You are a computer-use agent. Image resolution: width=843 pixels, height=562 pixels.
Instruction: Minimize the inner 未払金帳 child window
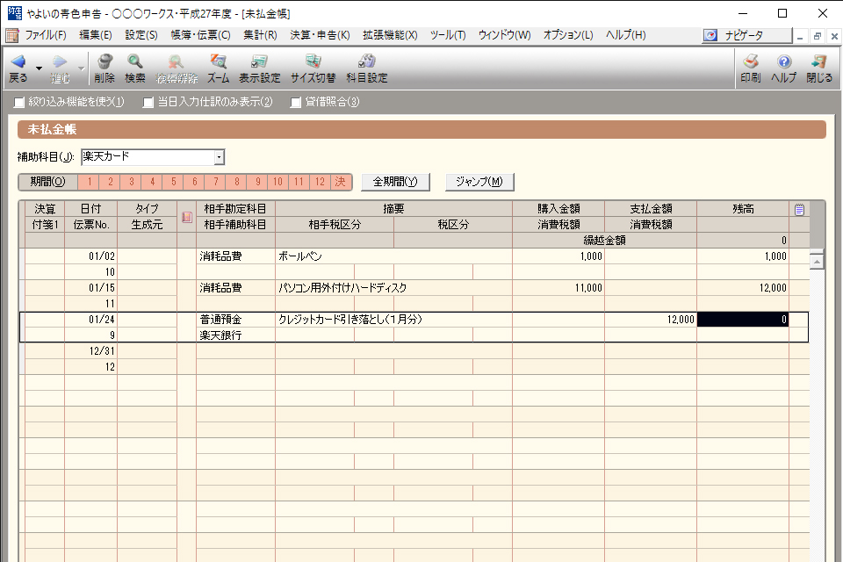tap(800, 36)
